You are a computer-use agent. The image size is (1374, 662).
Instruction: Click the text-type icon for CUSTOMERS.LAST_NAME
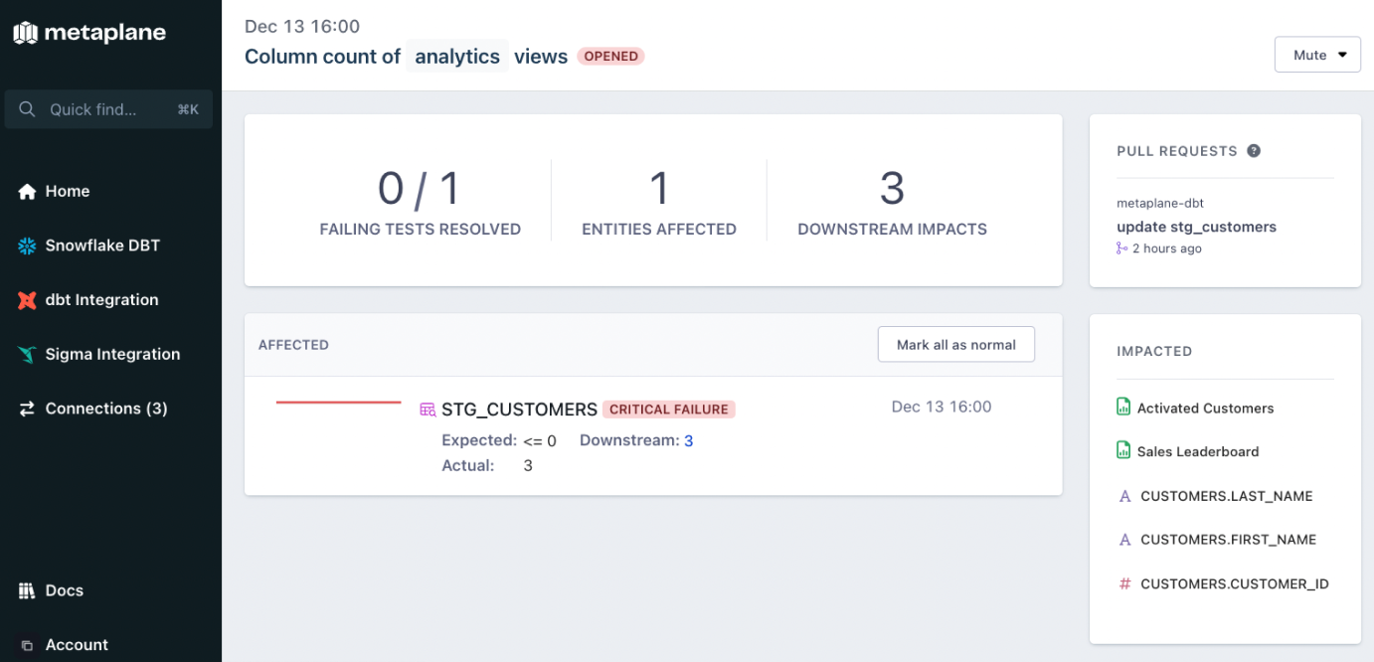pos(1125,496)
